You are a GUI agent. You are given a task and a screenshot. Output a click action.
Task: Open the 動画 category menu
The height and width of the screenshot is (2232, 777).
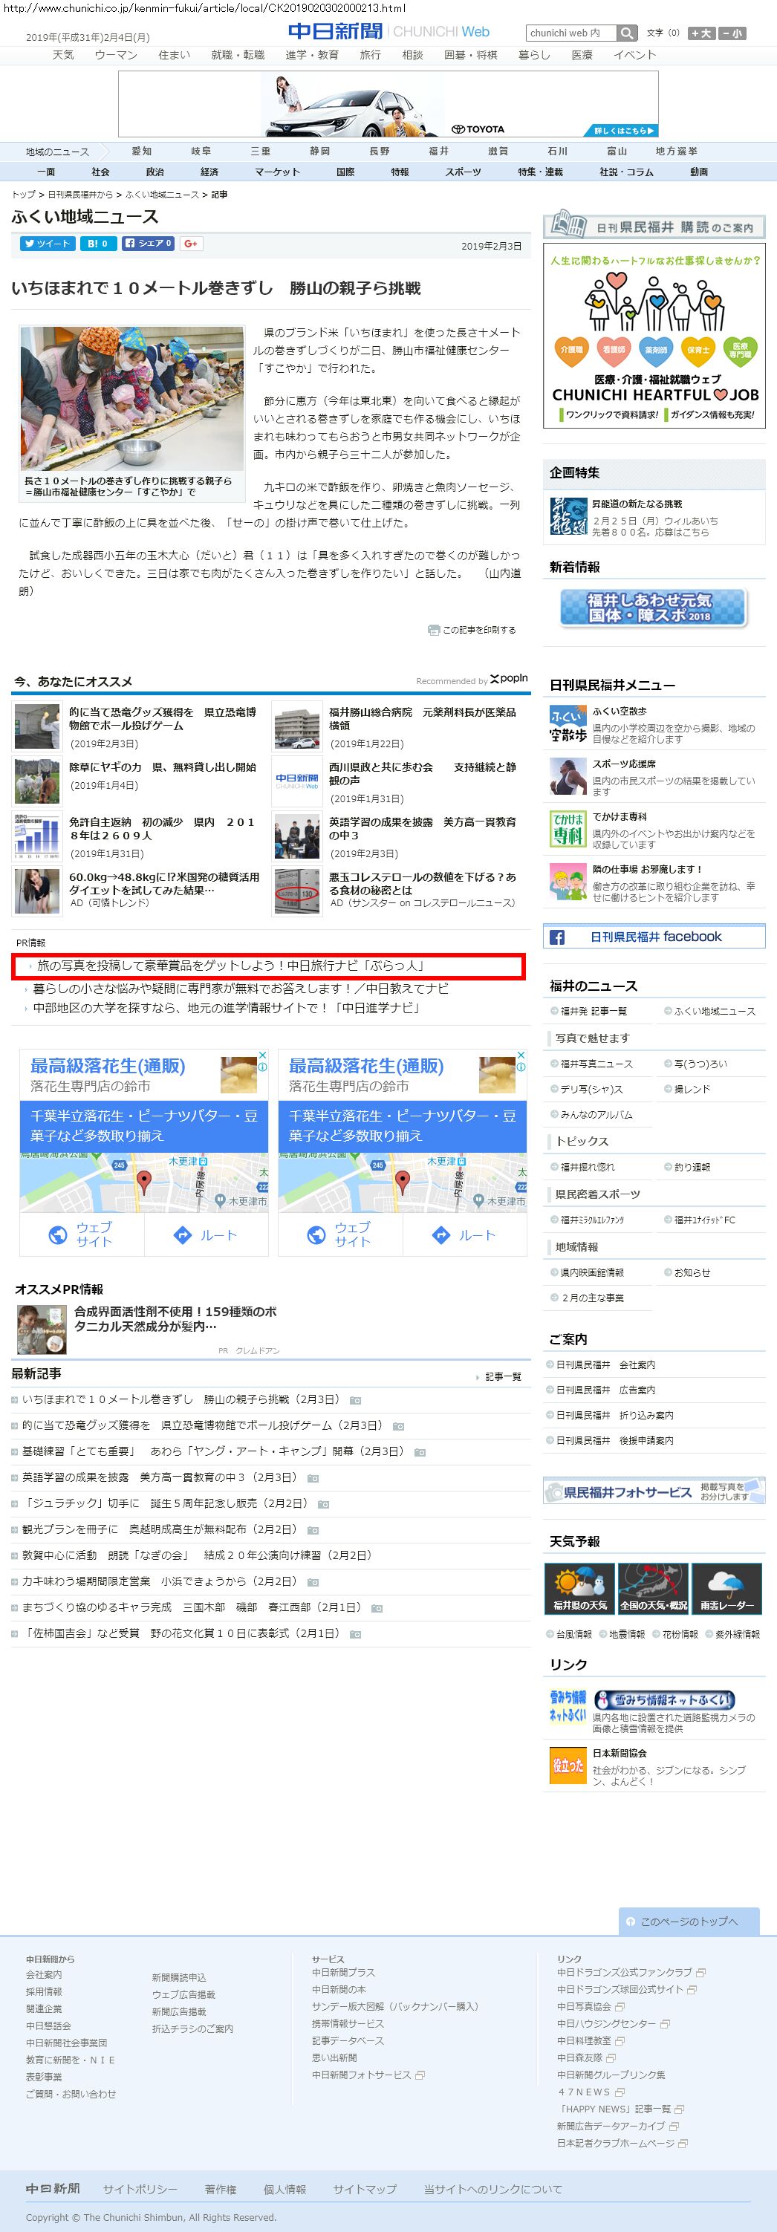(x=699, y=172)
